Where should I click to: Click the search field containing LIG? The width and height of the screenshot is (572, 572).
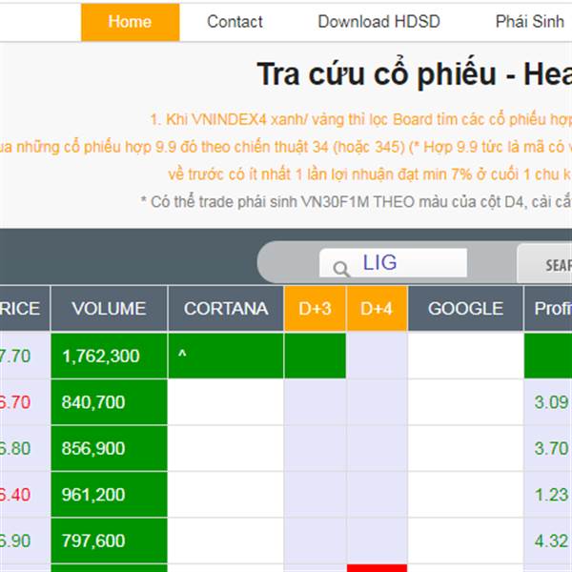[393, 263]
